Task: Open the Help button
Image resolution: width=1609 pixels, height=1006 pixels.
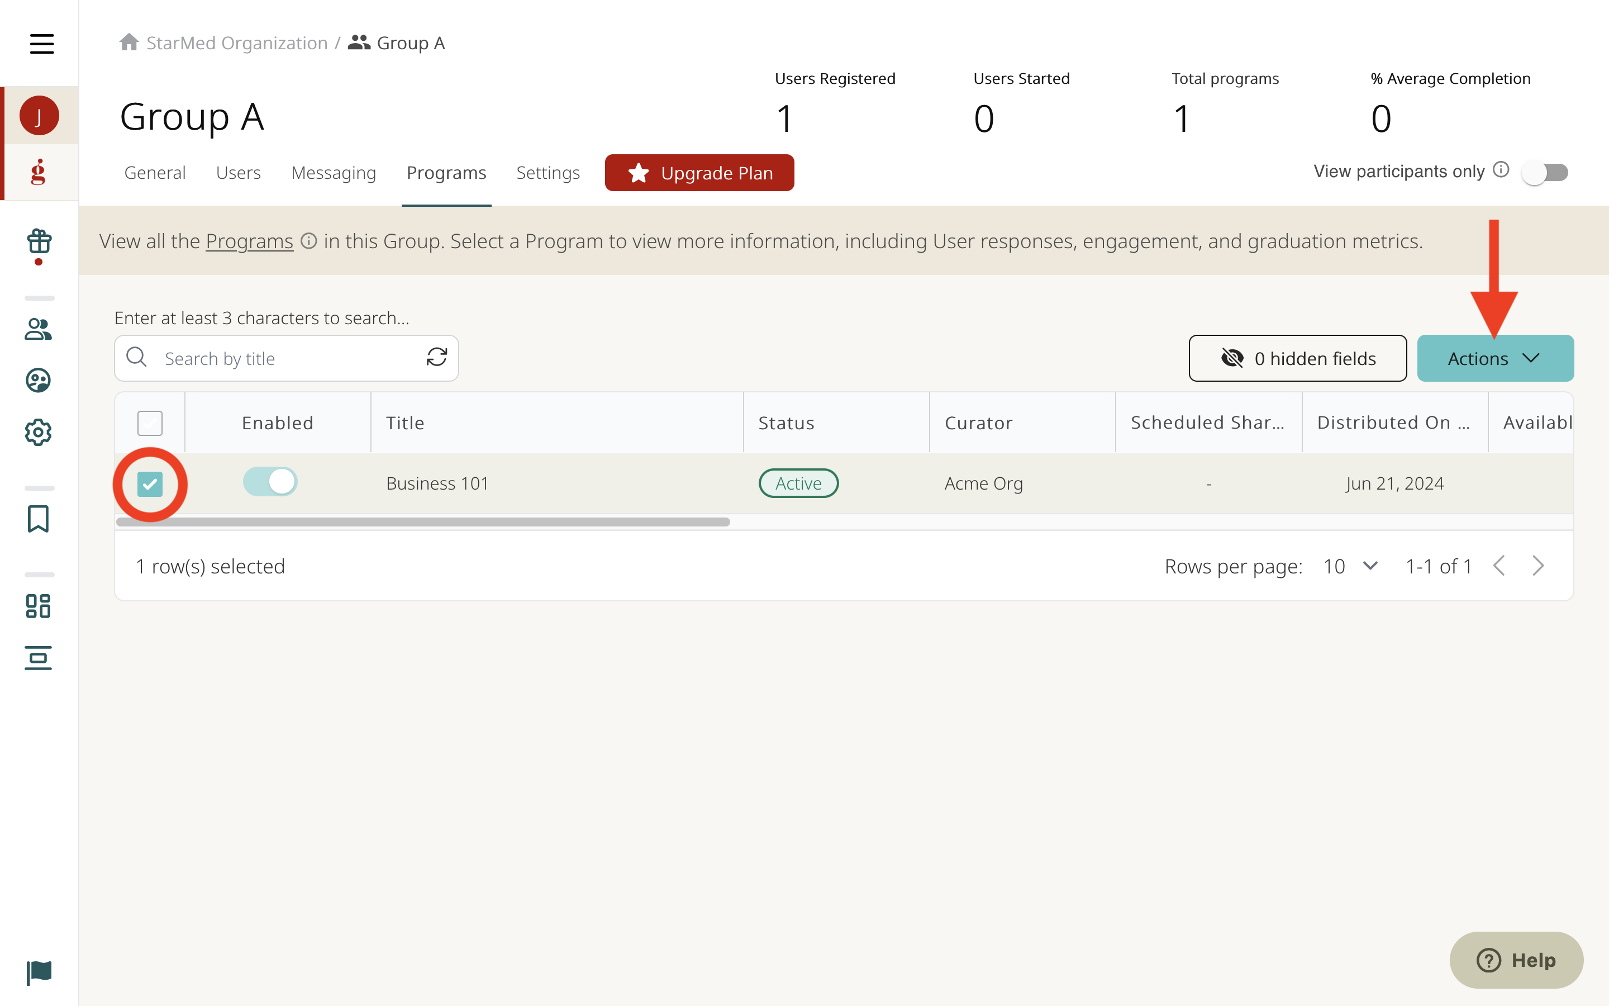Action: coord(1517,960)
